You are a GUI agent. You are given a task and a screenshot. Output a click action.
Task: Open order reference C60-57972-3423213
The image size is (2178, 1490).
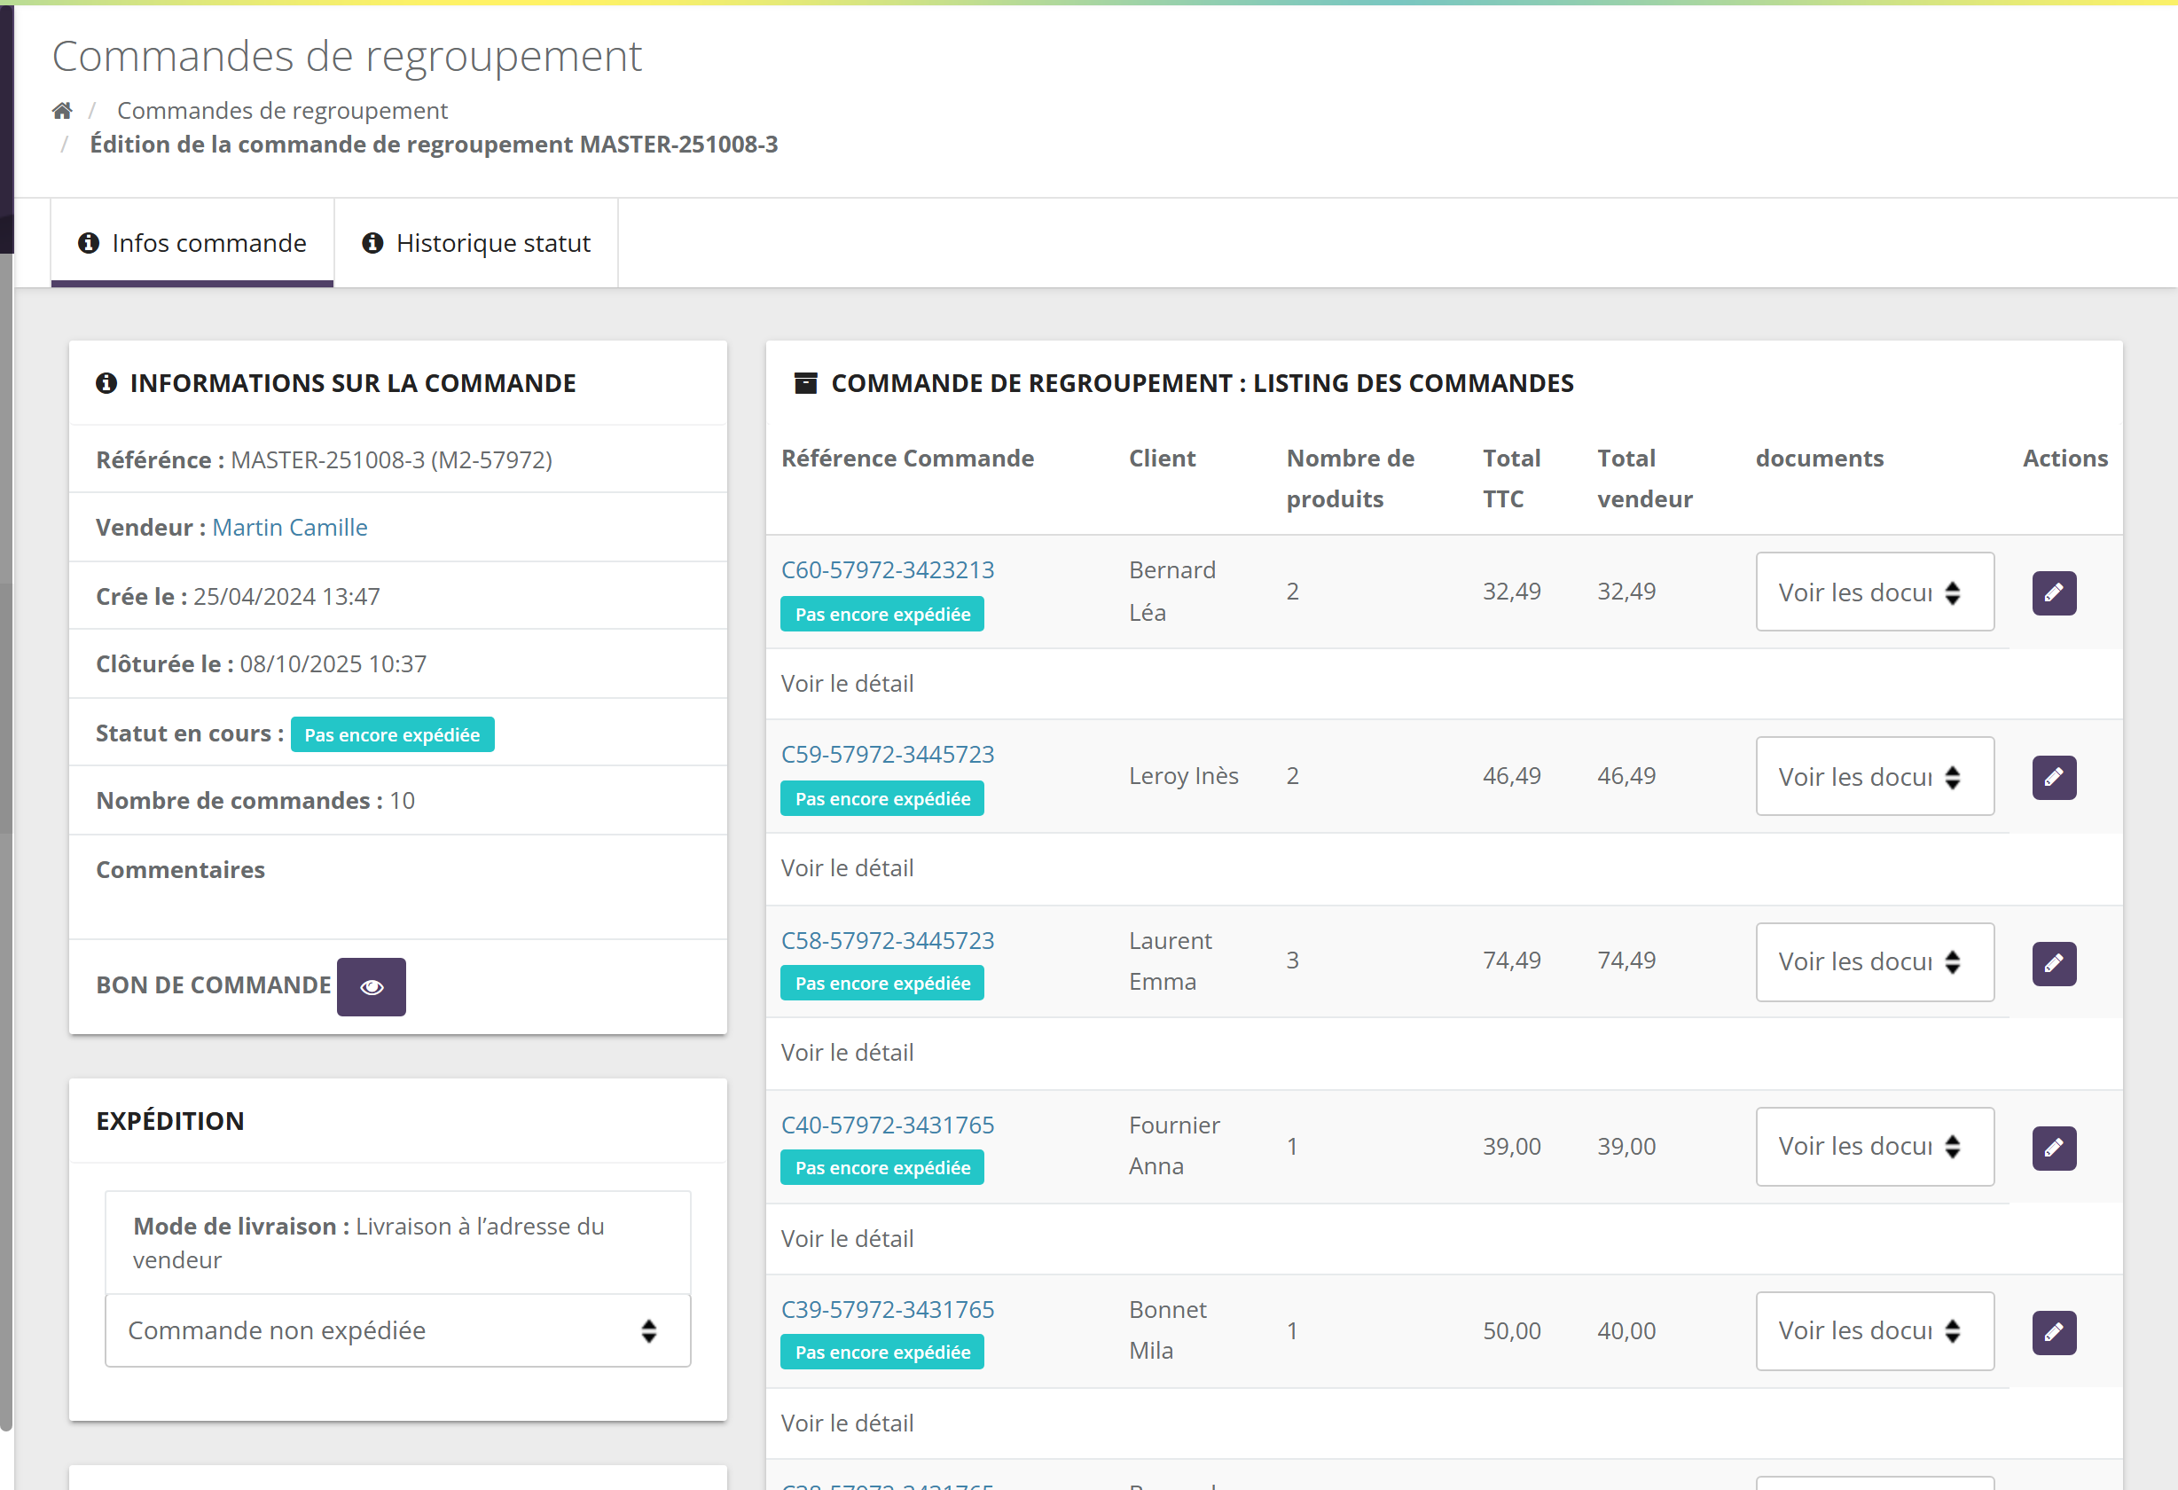888,569
